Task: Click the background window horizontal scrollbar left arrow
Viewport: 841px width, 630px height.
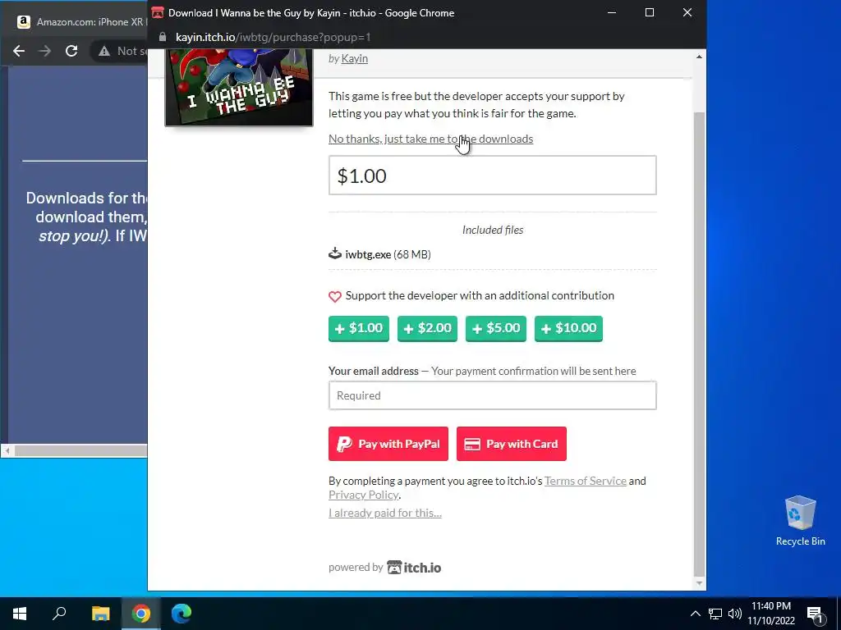Action: coord(7,451)
